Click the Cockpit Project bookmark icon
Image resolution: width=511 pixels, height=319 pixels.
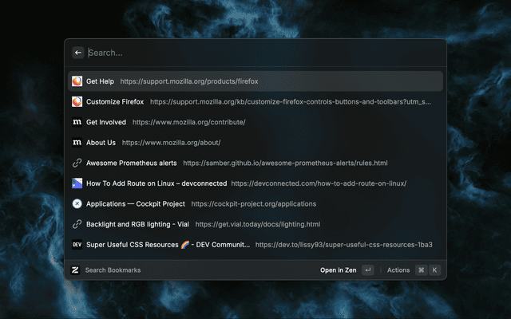(x=77, y=203)
